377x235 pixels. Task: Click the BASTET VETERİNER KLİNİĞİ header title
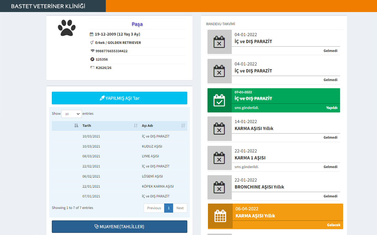point(48,6)
